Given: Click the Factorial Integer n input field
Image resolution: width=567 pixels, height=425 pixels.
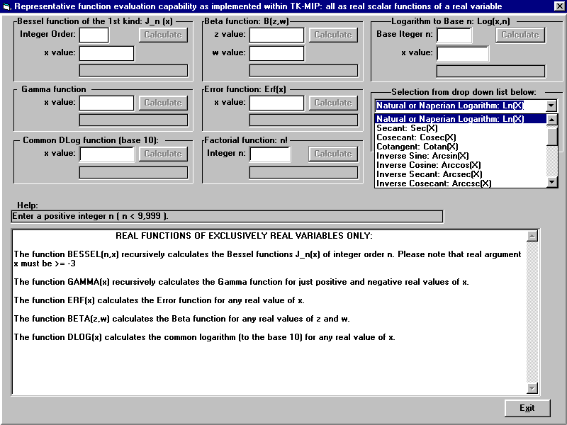Looking at the screenshot, I should point(270,154).
